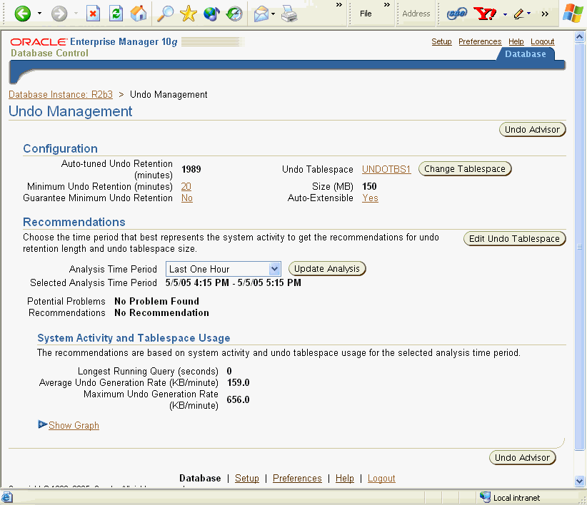Select the Database tab
This screenshot has height=505, width=587.
coord(525,54)
